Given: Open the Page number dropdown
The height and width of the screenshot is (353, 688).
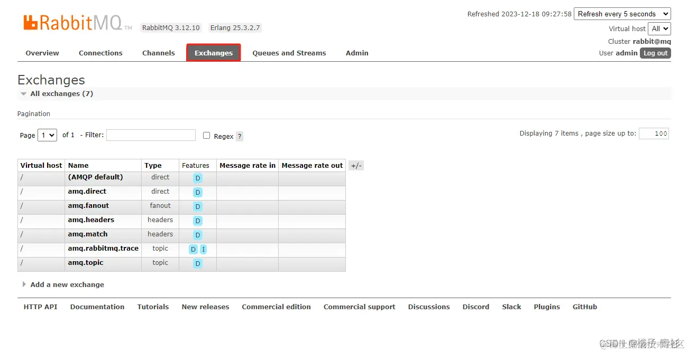Looking at the screenshot, I should point(48,135).
